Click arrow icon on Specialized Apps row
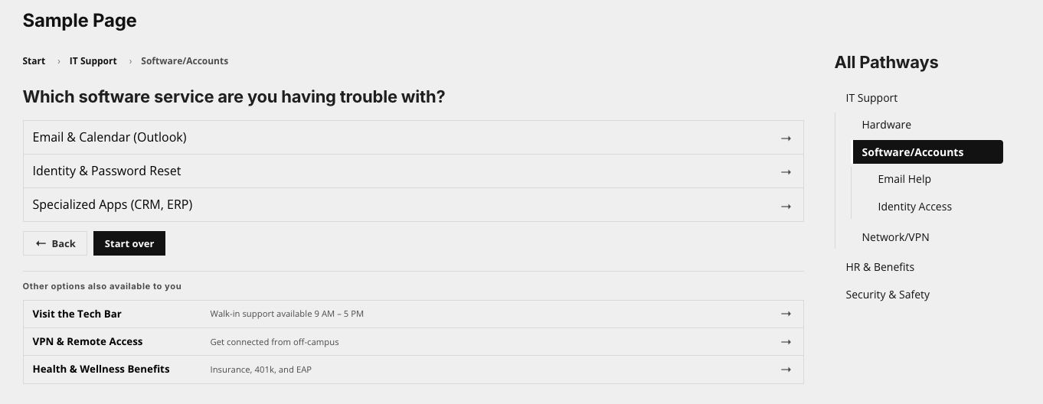Screen dimensions: 1043x404 click(x=786, y=206)
